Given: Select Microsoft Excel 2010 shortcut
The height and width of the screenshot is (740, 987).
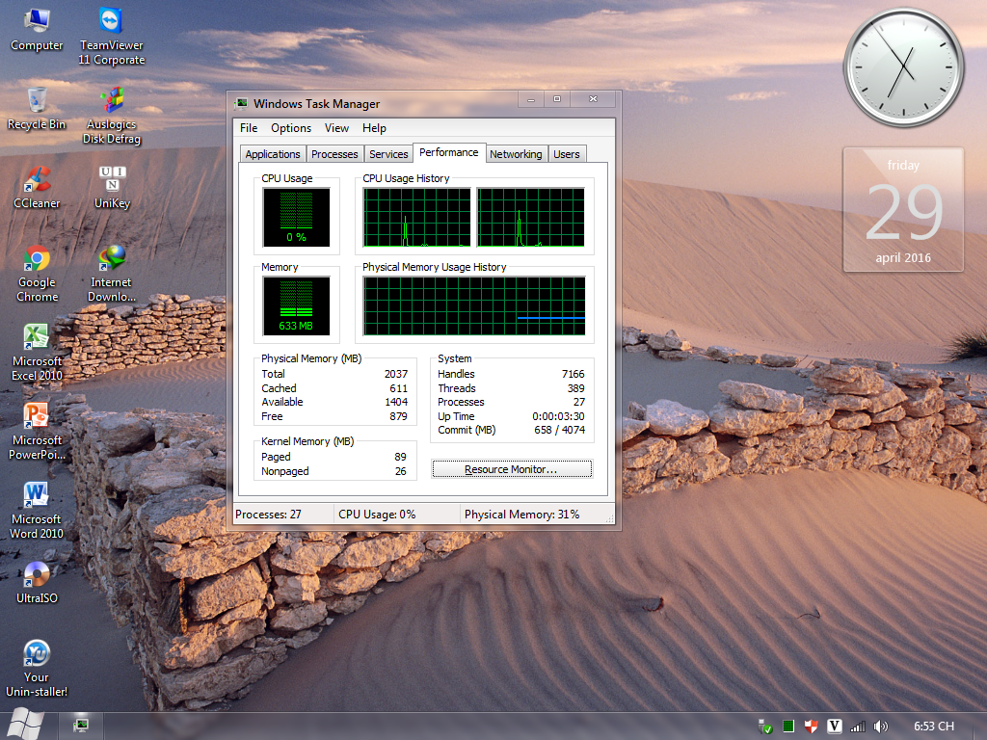Looking at the screenshot, I should [x=37, y=353].
